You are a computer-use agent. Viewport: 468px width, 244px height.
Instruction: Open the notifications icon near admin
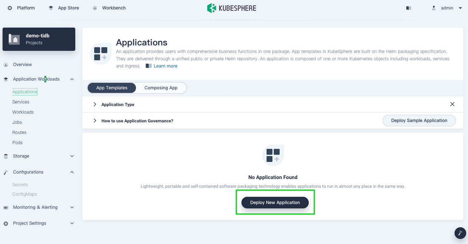click(x=408, y=8)
